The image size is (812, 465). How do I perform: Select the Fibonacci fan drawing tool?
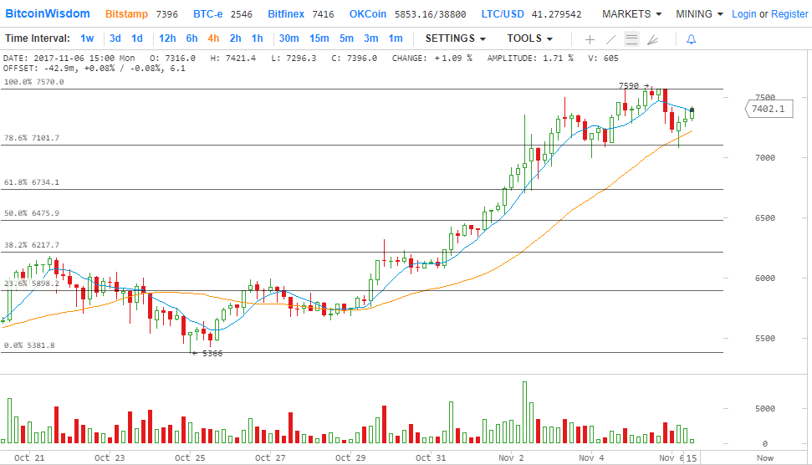[653, 39]
